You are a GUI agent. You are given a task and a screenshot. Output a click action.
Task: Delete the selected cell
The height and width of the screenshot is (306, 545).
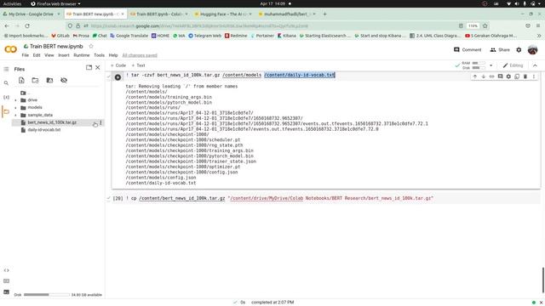525,76
